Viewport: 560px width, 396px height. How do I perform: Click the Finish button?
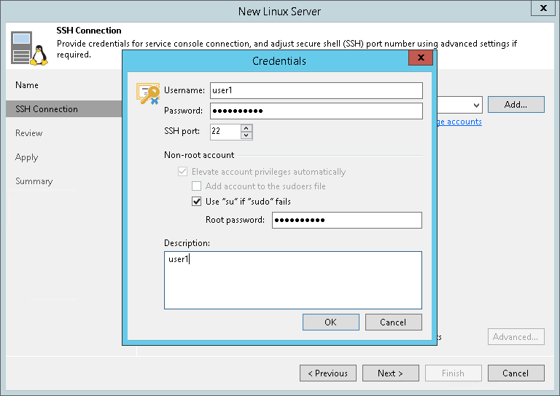click(x=454, y=373)
